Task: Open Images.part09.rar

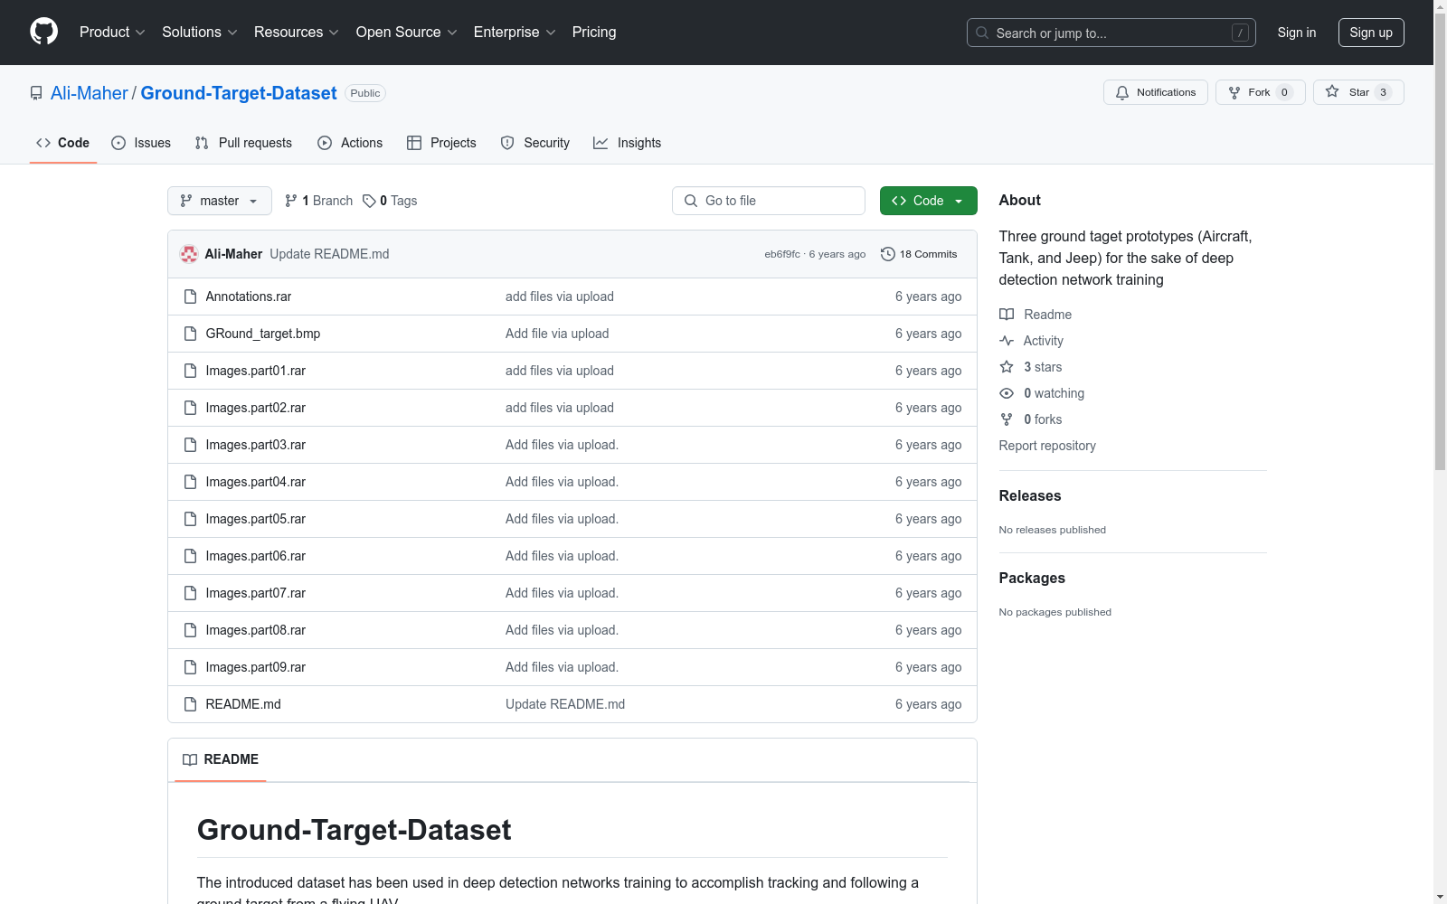Action: point(256,667)
